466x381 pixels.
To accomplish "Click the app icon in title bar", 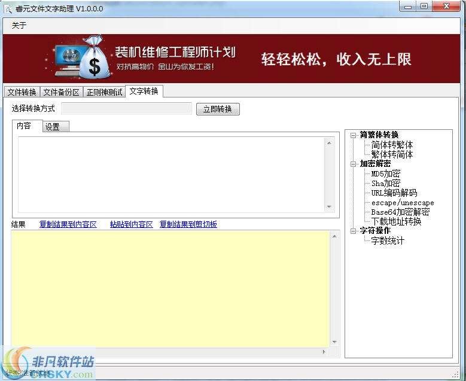I will tap(8, 9).
